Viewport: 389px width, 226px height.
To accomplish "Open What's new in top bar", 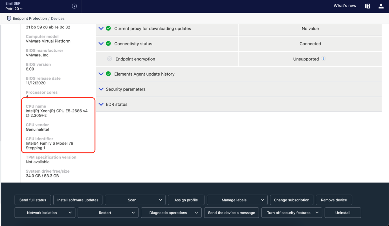I will point(345,6).
